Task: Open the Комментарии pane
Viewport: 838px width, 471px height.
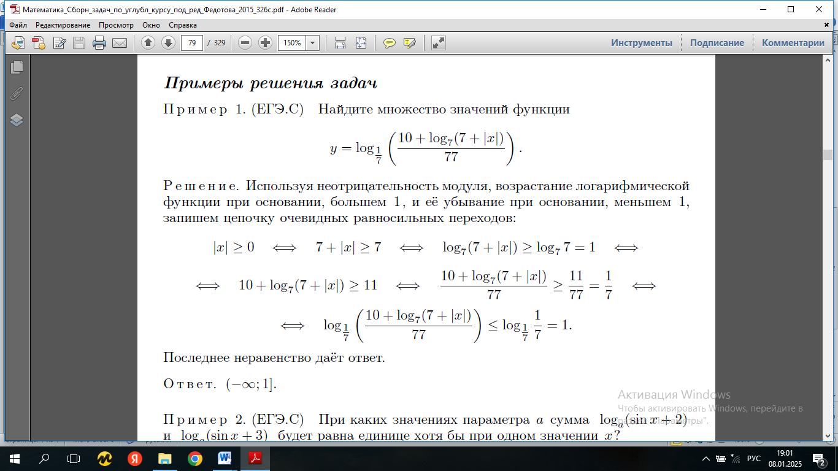Action: pos(793,43)
